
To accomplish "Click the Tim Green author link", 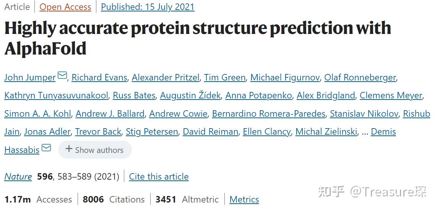I will click(x=224, y=77).
